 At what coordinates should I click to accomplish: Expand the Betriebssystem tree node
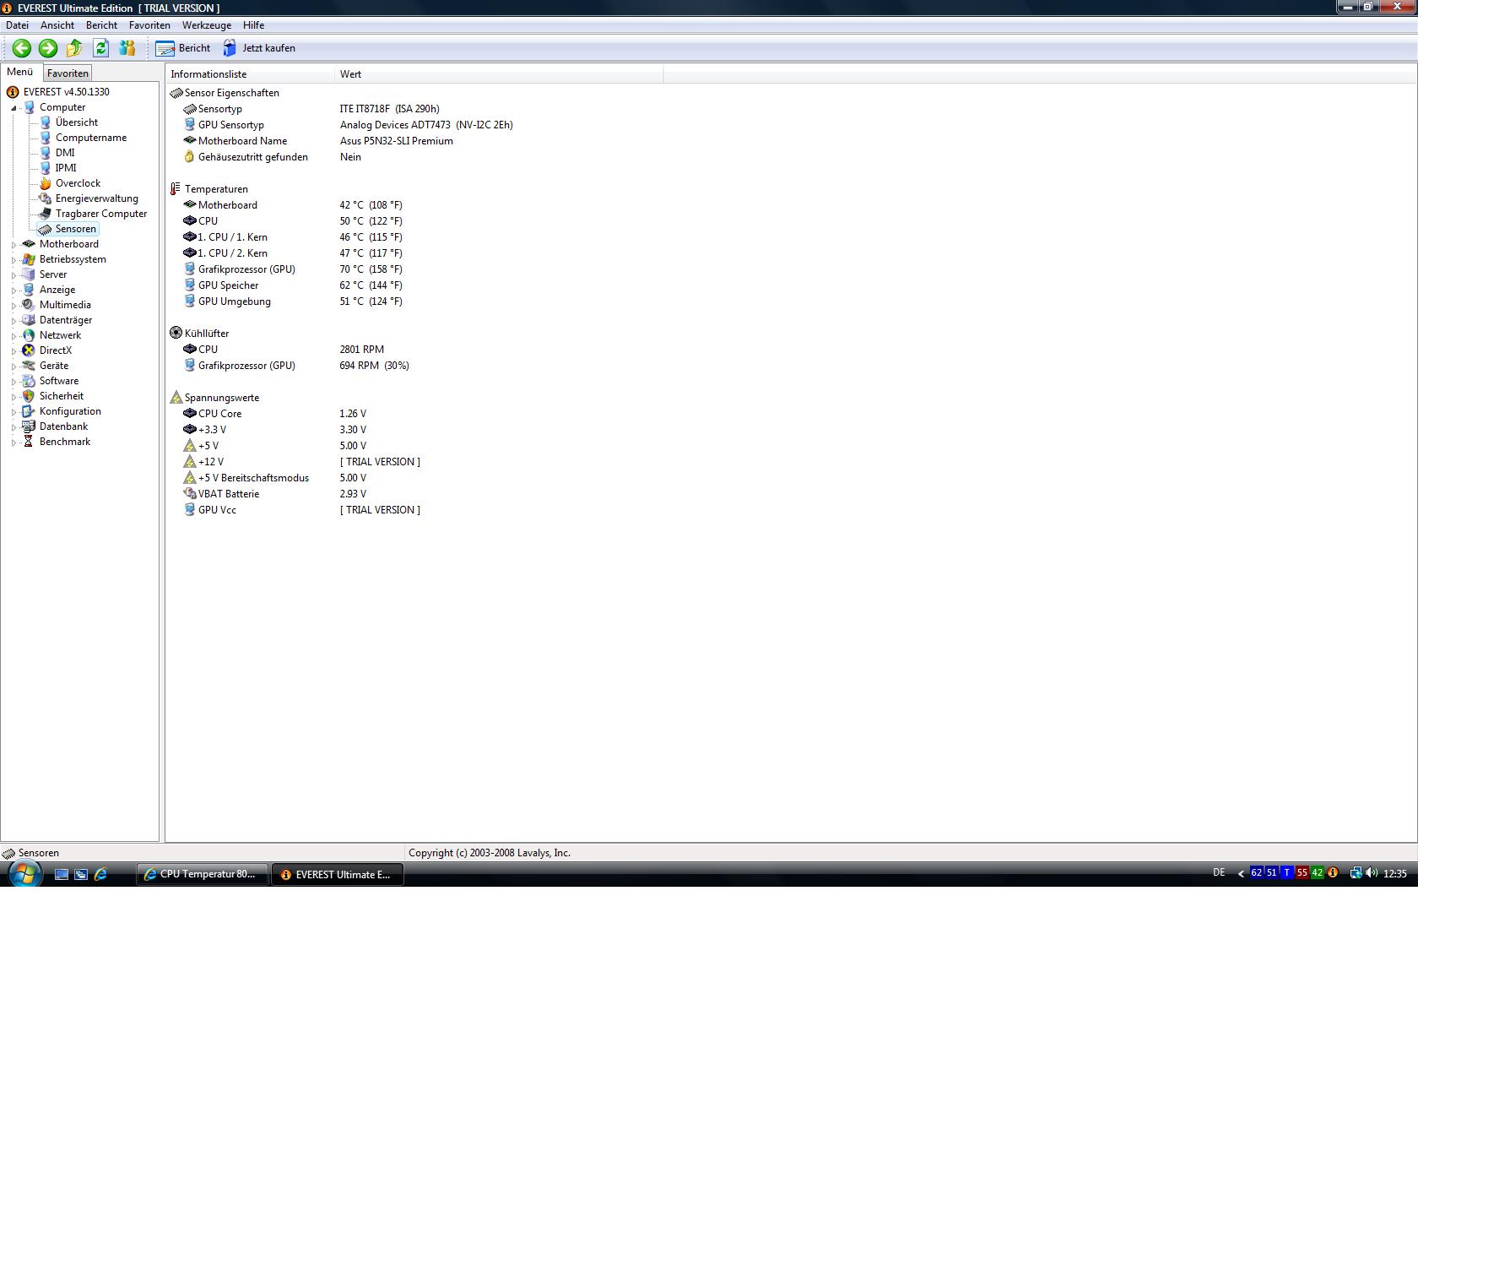click(14, 260)
